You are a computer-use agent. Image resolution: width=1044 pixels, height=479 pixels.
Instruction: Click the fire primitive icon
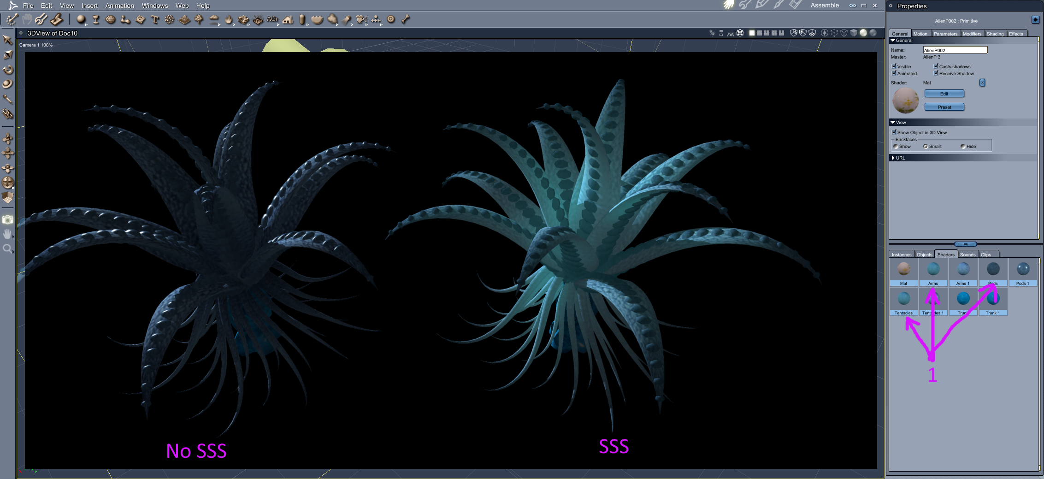click(229, 19)
